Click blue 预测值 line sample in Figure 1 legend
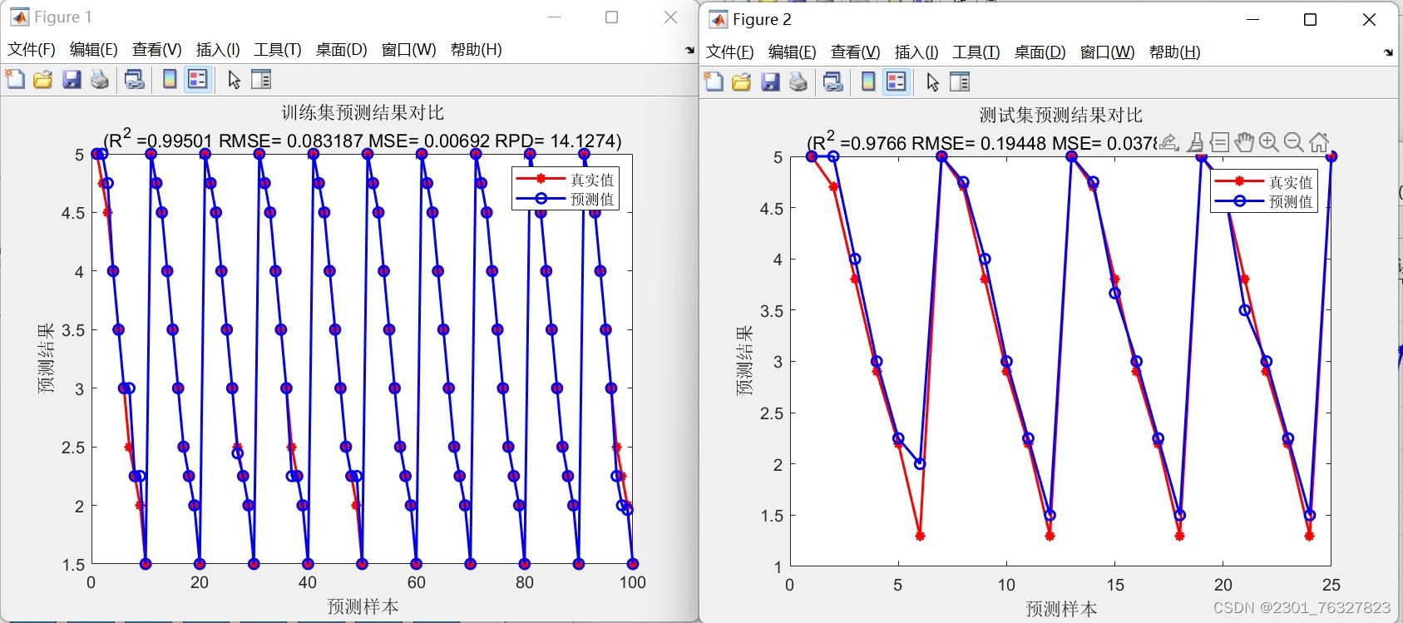1403x623 pixels. [x=541, y=199]
